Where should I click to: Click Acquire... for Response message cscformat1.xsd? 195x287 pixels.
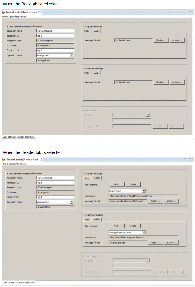(177, 82)
